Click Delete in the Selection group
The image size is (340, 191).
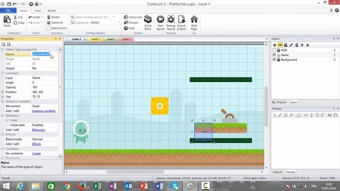[x=53, y=17]
